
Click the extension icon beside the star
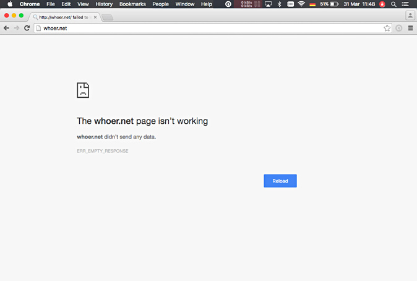[x=398, y=28]
